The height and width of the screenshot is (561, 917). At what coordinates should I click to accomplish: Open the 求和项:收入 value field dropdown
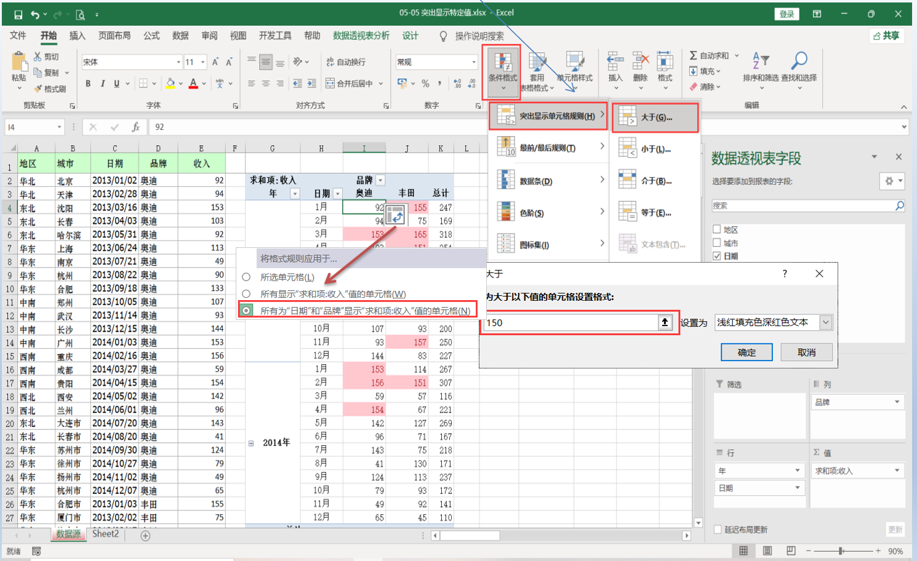tap(897, 471)
